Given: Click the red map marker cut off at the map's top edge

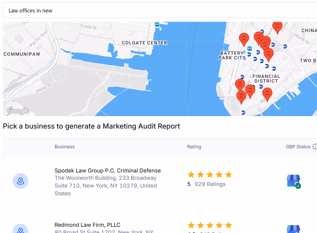Looking at the screenshot, I should (x=277, y=28).
